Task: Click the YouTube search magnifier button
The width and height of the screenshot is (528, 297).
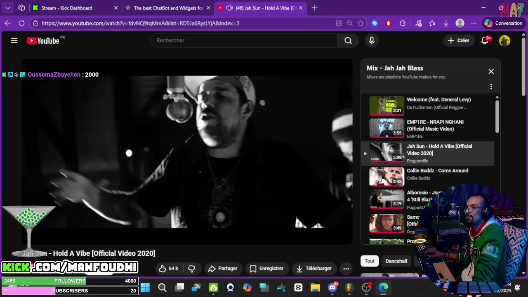Action: pos(348,40)
